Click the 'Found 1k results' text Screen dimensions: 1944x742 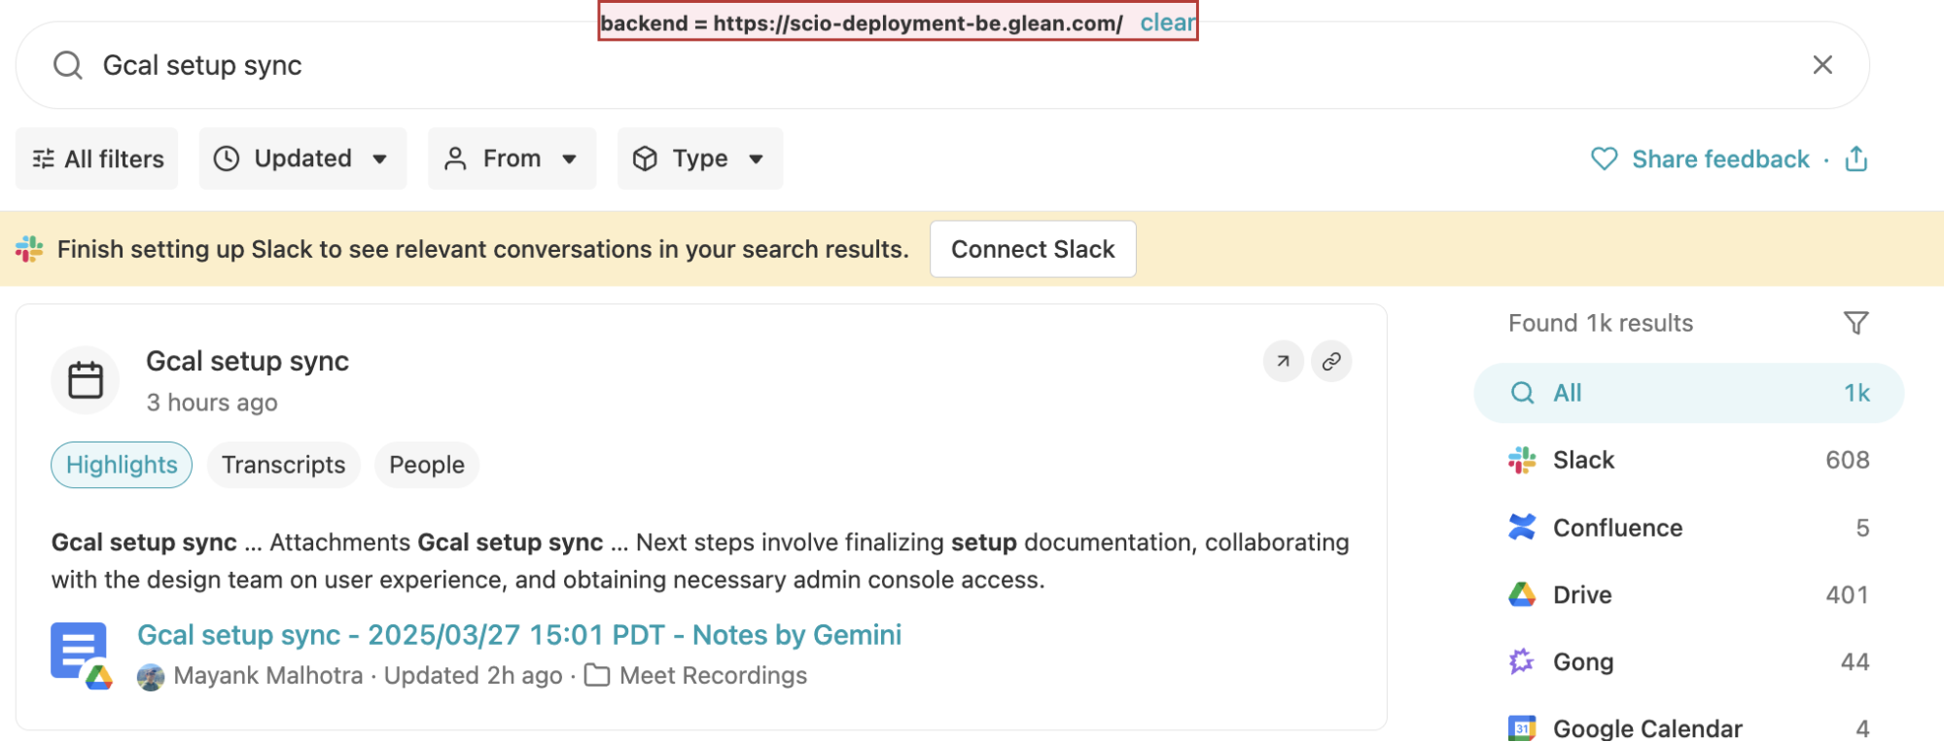tap(1601, 323)
